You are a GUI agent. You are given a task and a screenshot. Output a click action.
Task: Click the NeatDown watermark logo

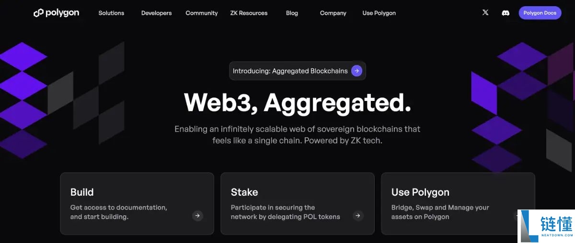[x=546, y=225]
